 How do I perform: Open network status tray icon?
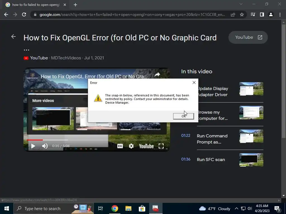[243, 208]
